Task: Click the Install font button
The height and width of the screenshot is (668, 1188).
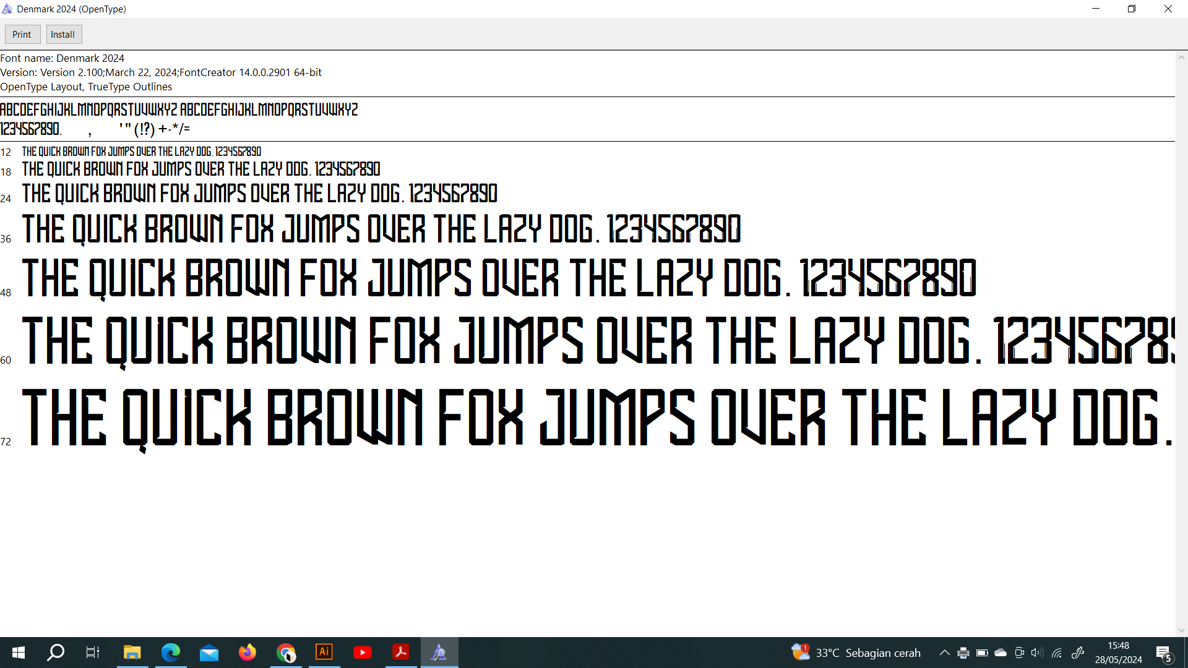Action: 63,35
